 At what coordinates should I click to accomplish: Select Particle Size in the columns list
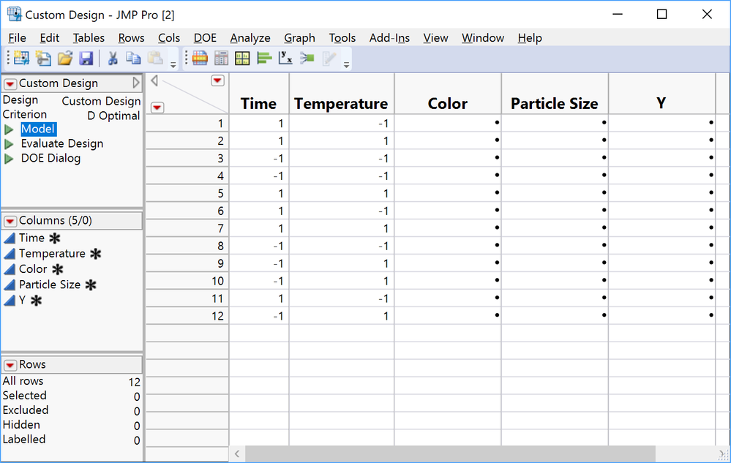pos(50,285)
